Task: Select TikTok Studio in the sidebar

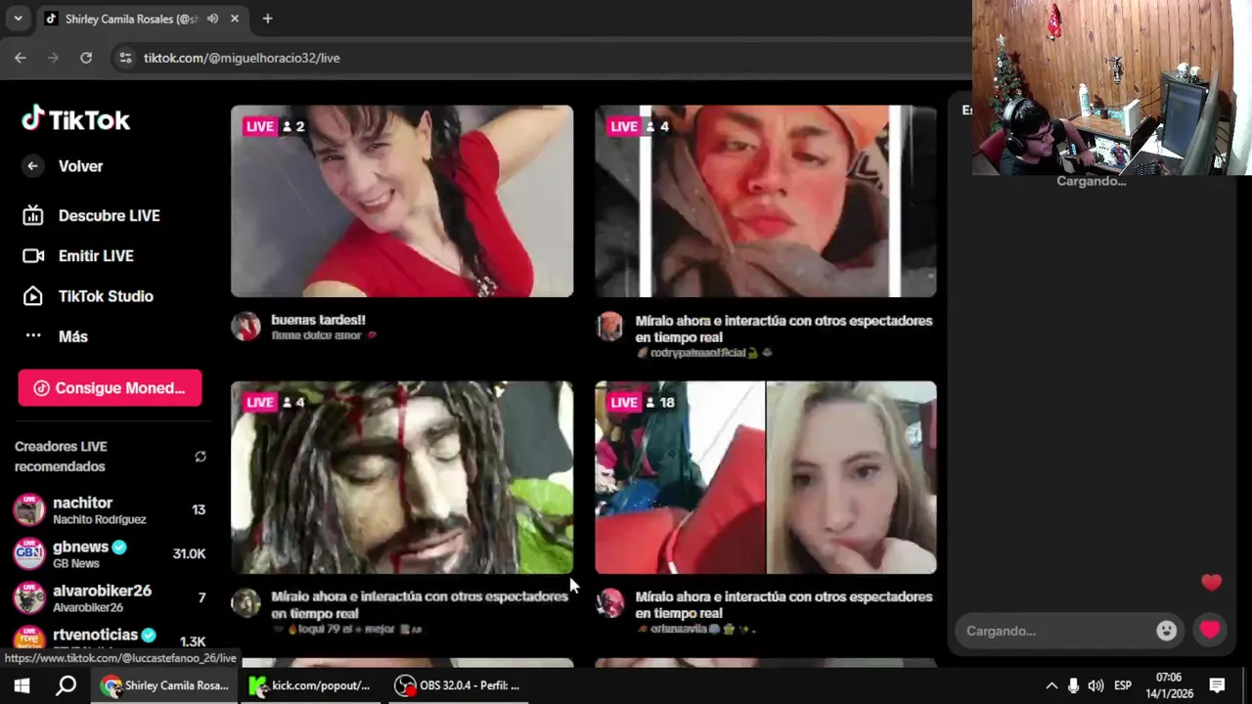Action: click(106, 296)
